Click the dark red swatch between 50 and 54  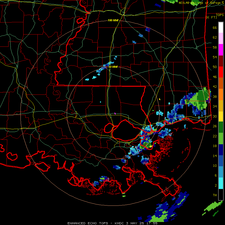point(221,61)
